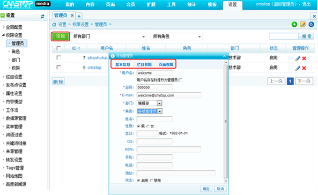Sort the table by ID column

point(76,48)
